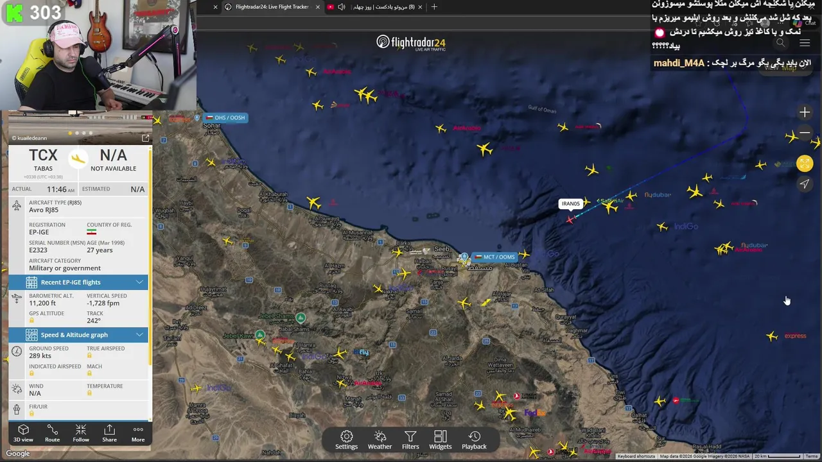822x462 pixels.
Task: Click the MCT / OOMS airport label
Action: (494, 257)
